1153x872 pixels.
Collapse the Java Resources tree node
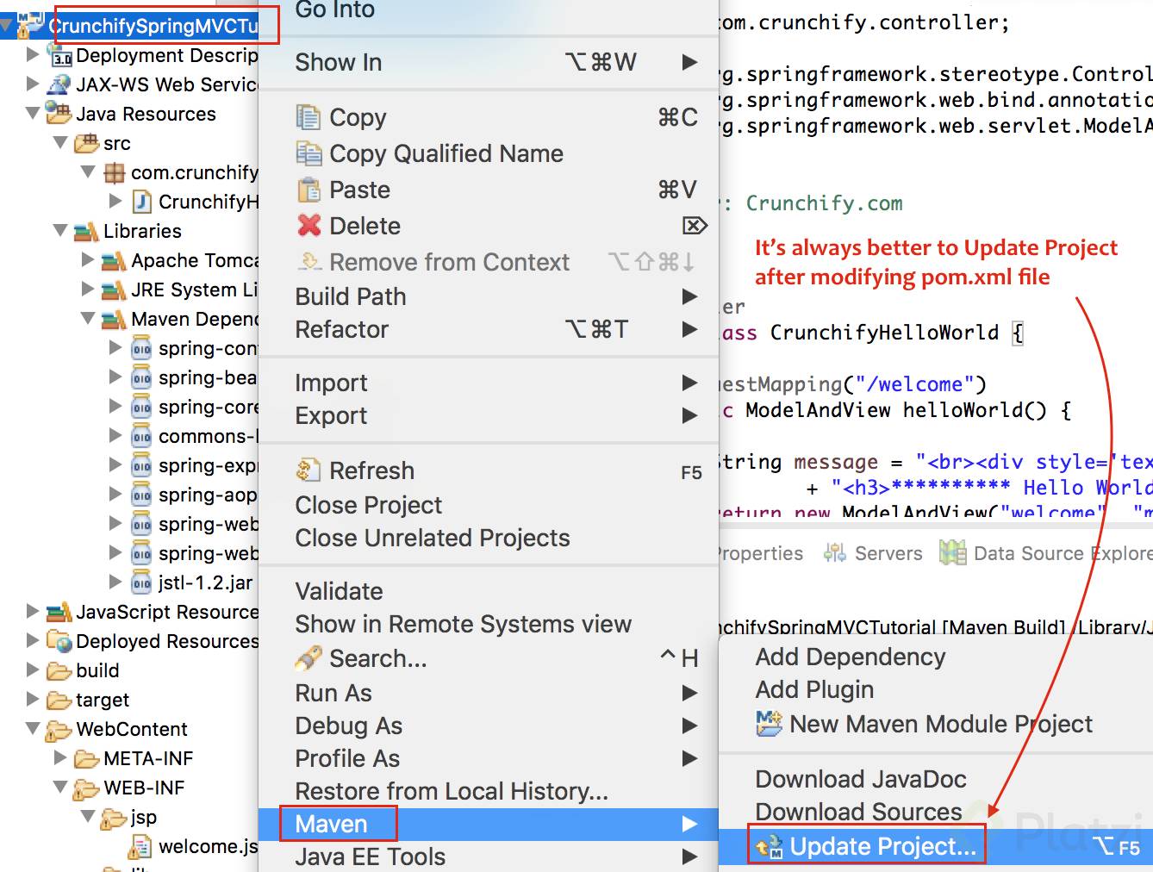pyautogui.click(x=32, y=113)
